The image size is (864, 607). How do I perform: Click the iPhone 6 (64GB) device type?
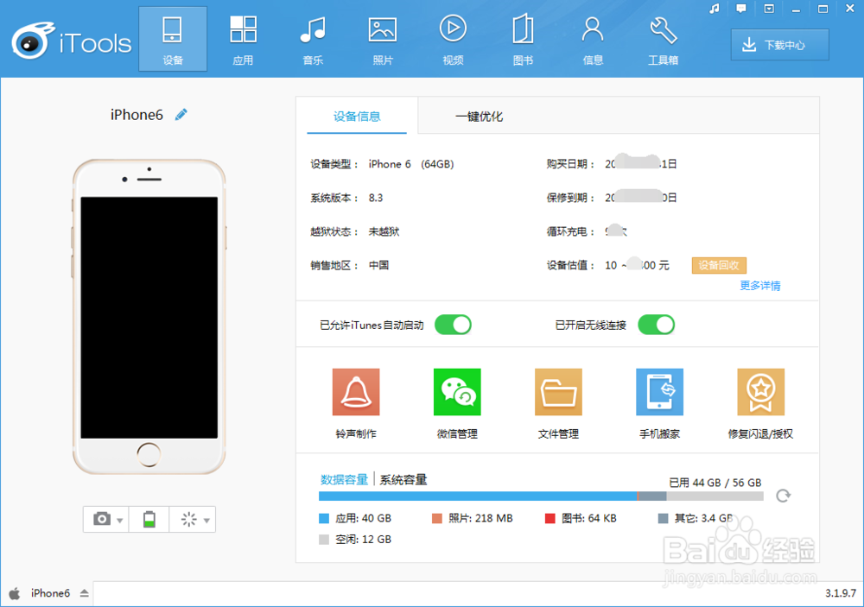tap(411, 164)
